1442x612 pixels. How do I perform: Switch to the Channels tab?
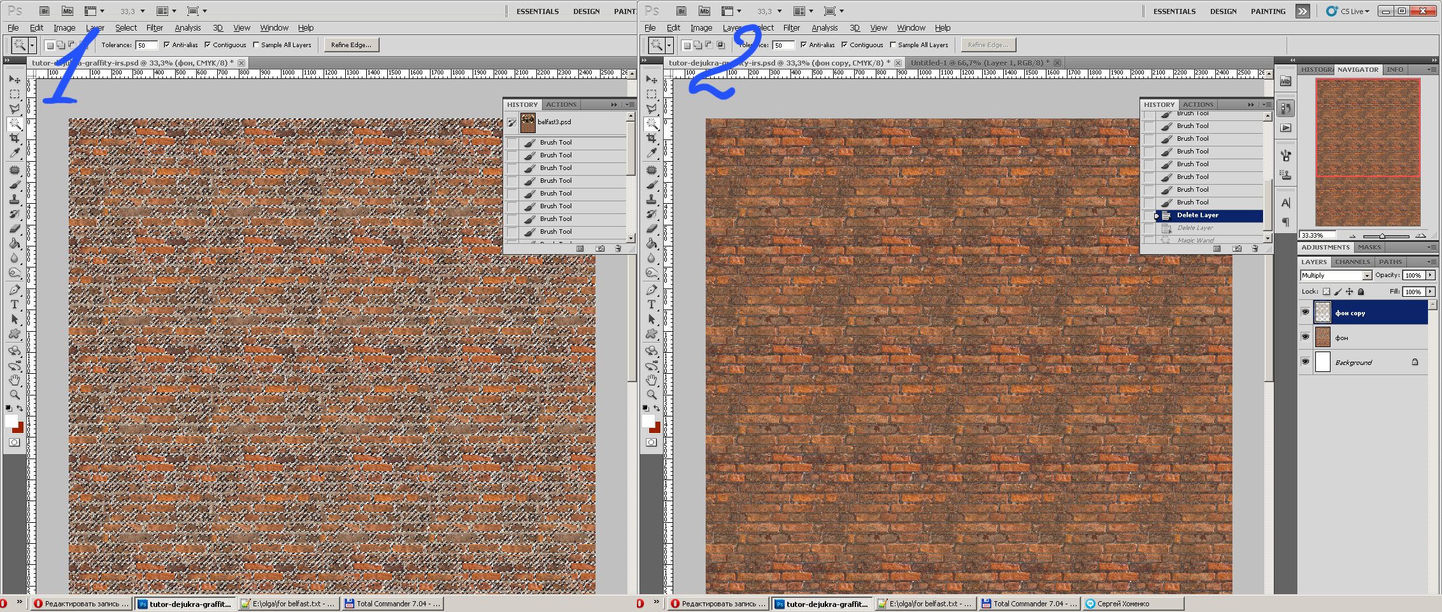pos(1352,262)
